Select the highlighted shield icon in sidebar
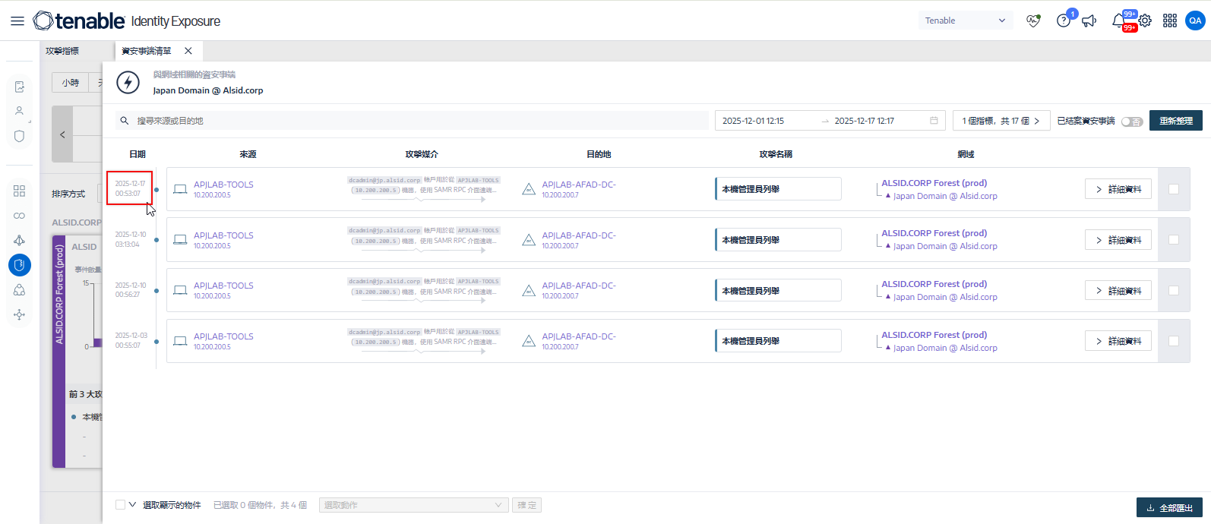This screenshot has height=524, width=1211. (20, 265)
